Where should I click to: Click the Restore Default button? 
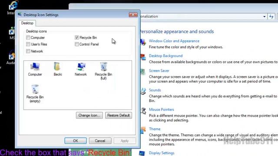(119, 115)
